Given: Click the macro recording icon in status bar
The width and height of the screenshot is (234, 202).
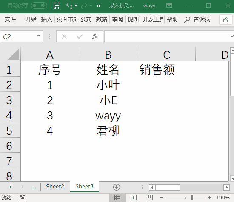Looking at the screenshot, I should [23, 198].
